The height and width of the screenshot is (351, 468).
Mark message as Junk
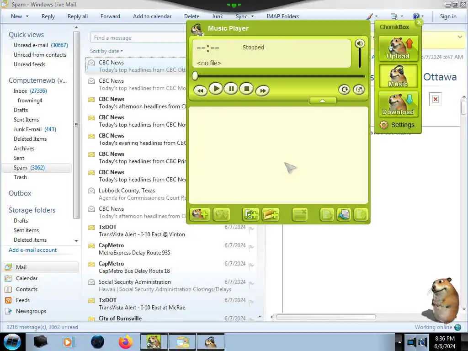(217, 16)
